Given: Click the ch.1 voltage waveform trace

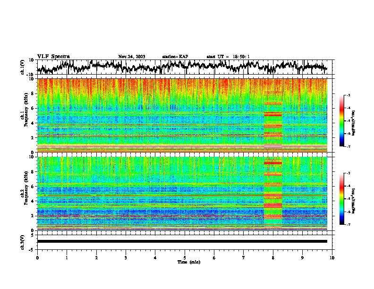Looking at the screenshot, I should (x=182, y=67).
